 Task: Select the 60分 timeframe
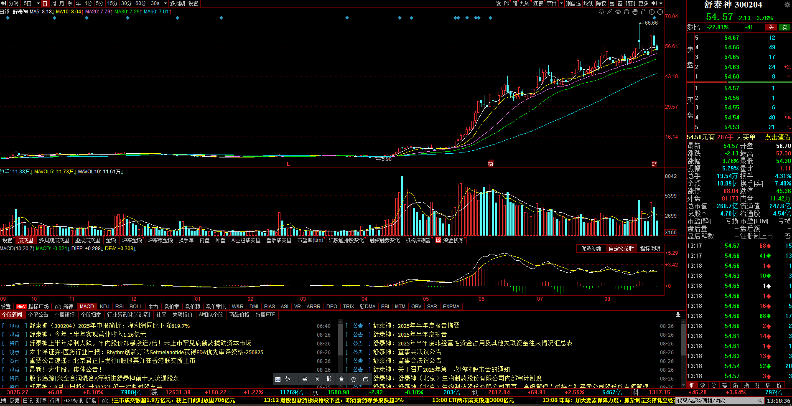[x=141, y=3]
